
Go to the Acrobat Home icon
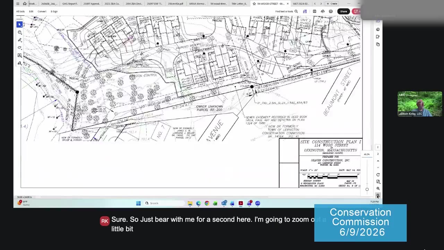(25, 3)
